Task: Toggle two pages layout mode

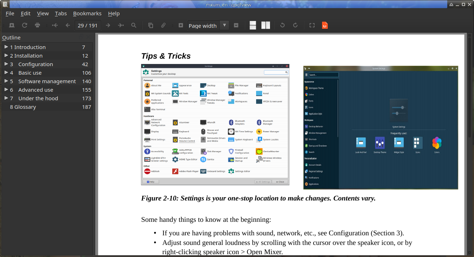Action: pyautogui.click(x=266, y=25)
